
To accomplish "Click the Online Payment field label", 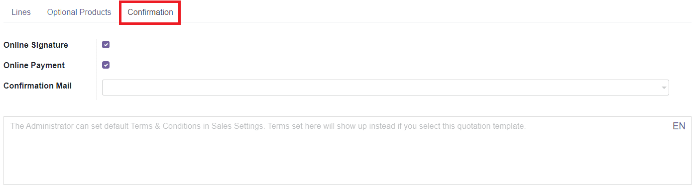I will tap(34, 66).
